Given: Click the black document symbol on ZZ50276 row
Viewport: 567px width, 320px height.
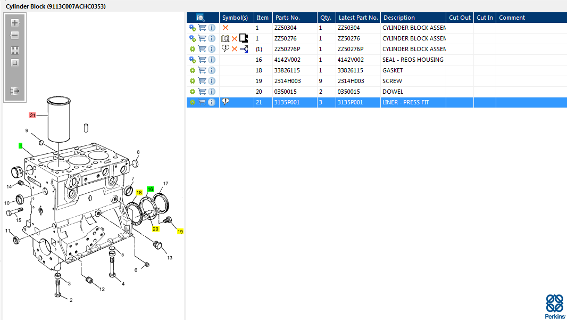Looking at the screenshot, I should click(244, 38).
